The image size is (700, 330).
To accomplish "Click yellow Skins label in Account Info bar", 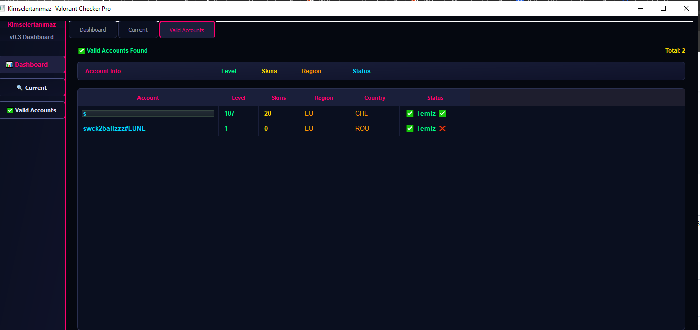I will coord(269,71).
